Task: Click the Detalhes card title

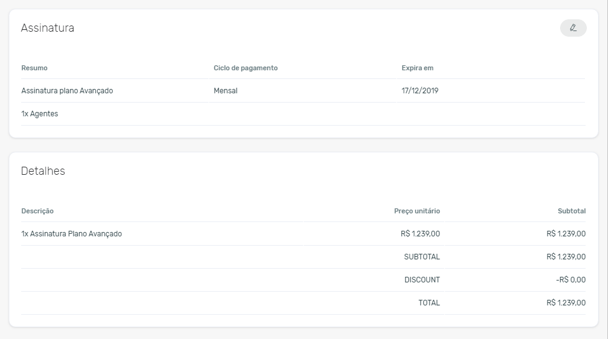Action: [x=43, y=171]
